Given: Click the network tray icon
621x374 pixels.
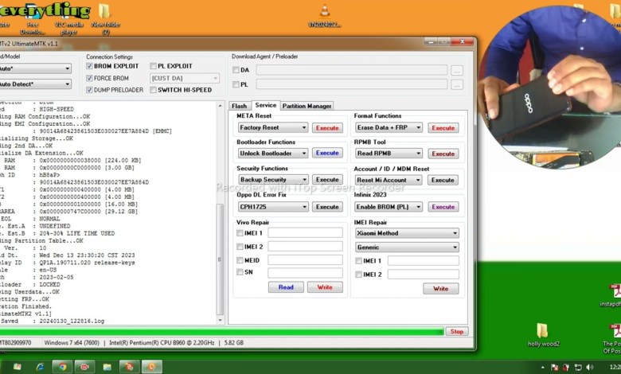Looking at the screenshot, I should [578, 368].
